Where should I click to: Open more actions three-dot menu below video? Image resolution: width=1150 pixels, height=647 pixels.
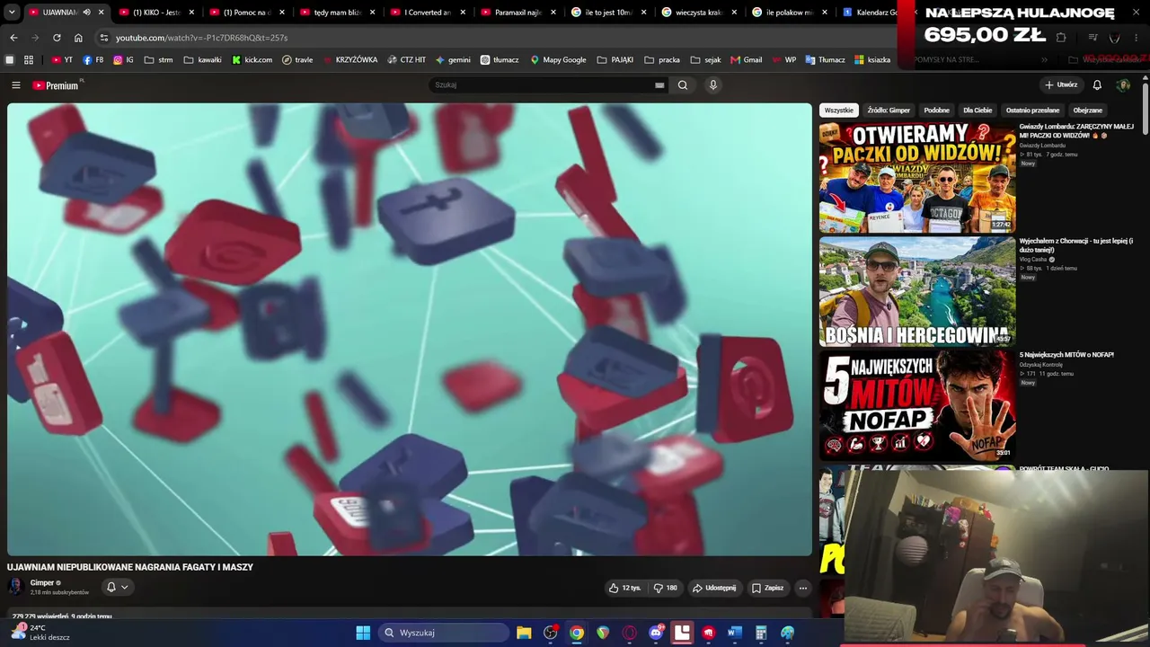point(803,588)
